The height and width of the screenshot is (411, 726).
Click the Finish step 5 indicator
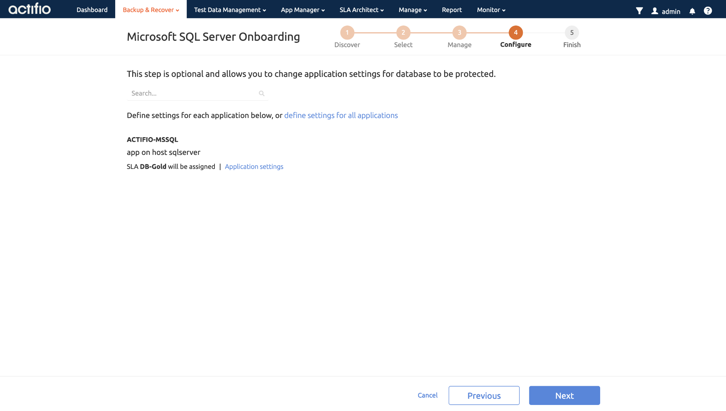click(x=572, y=32)
